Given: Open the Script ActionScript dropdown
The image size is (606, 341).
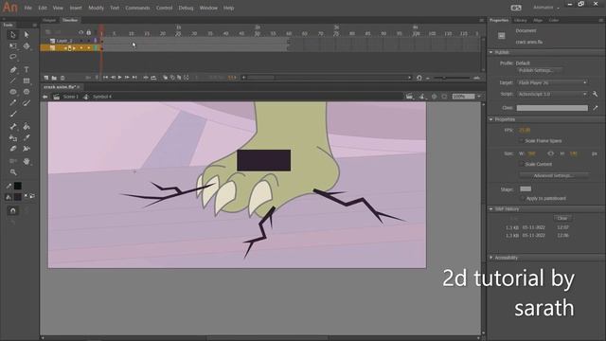Looking at the screenshot, I should pyautogui.click(x=552, y=94).
